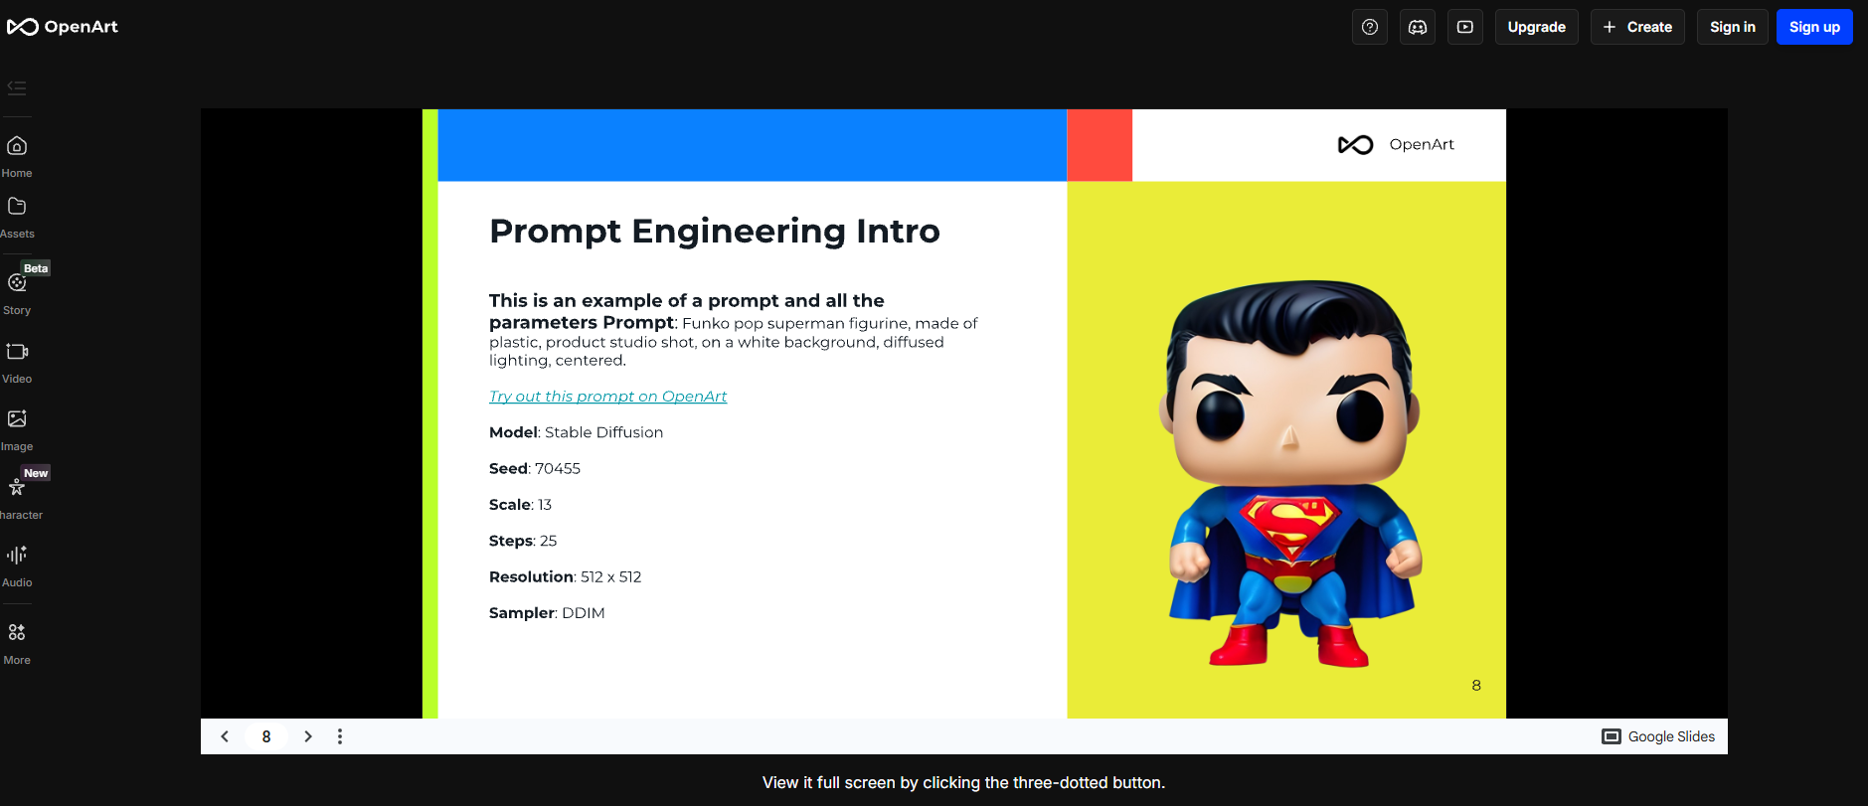Click the 'Scale: 13' text
Viewport: 1868px width, 806px height.
coord(520,505)
